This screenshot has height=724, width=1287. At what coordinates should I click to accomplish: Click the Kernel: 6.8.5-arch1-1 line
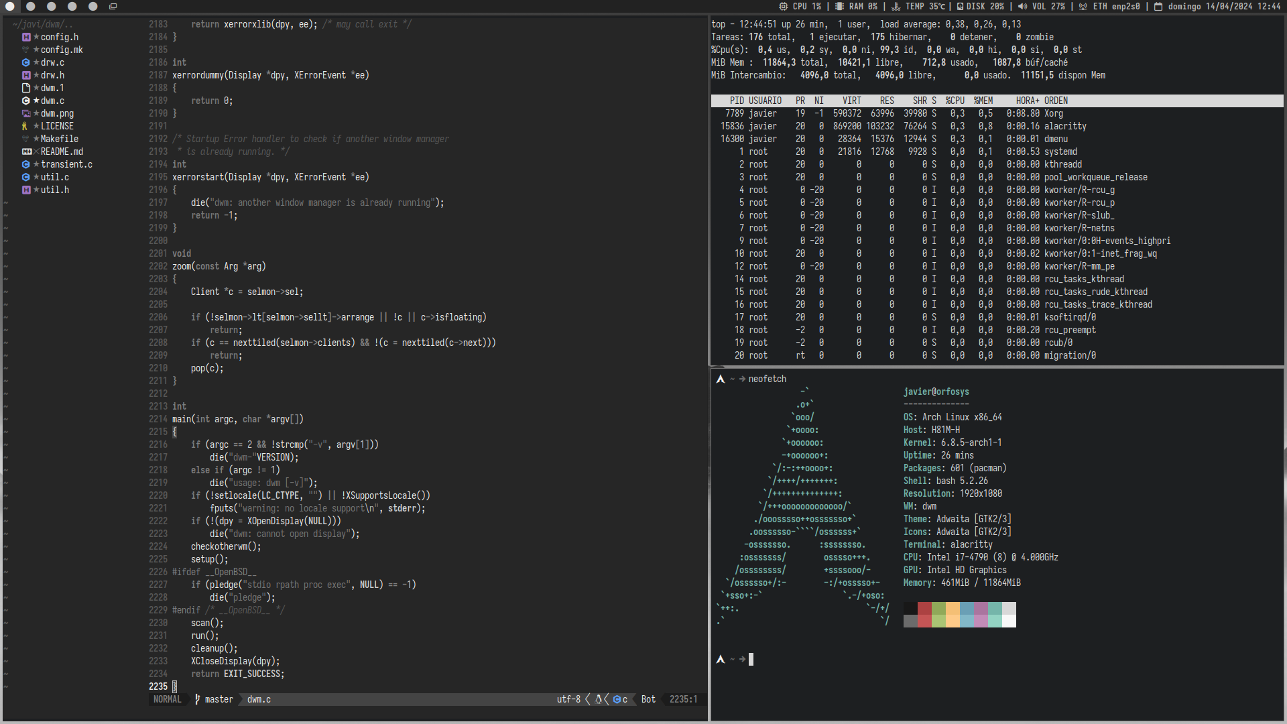(x=952, y=442)
